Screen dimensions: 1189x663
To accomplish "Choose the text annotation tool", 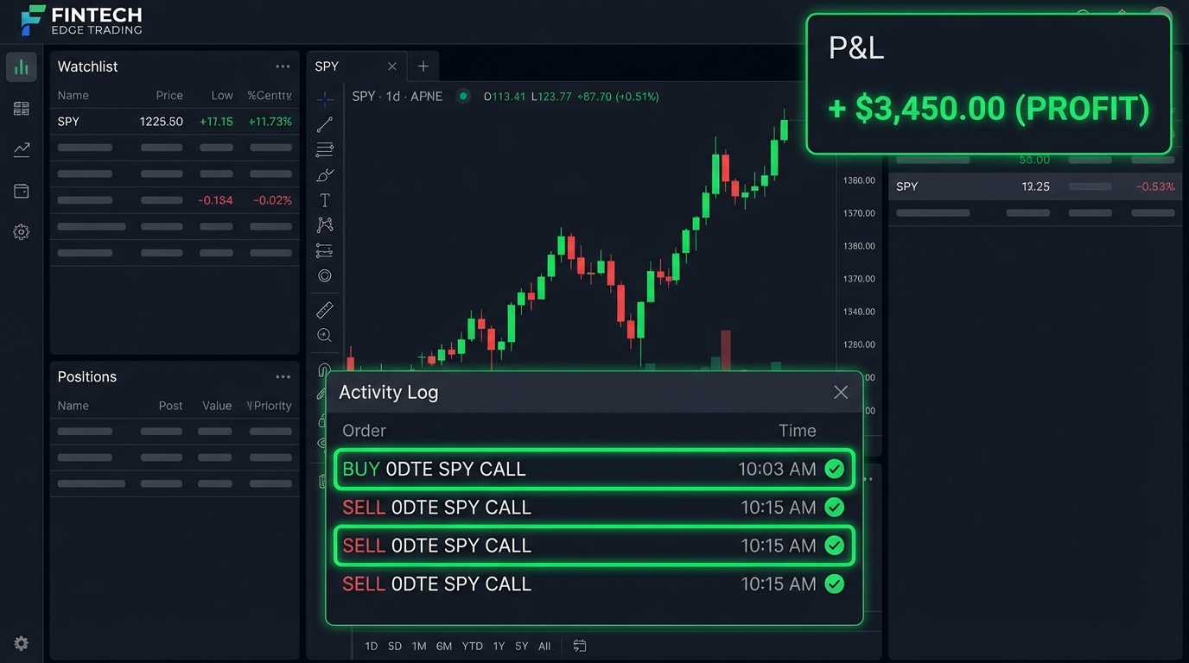I will tap(325, 200).
